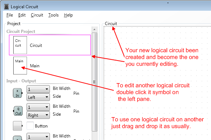Click the 'Circuit Project' section header
Viewport: 211px width, 140px height.
point(21,32)
